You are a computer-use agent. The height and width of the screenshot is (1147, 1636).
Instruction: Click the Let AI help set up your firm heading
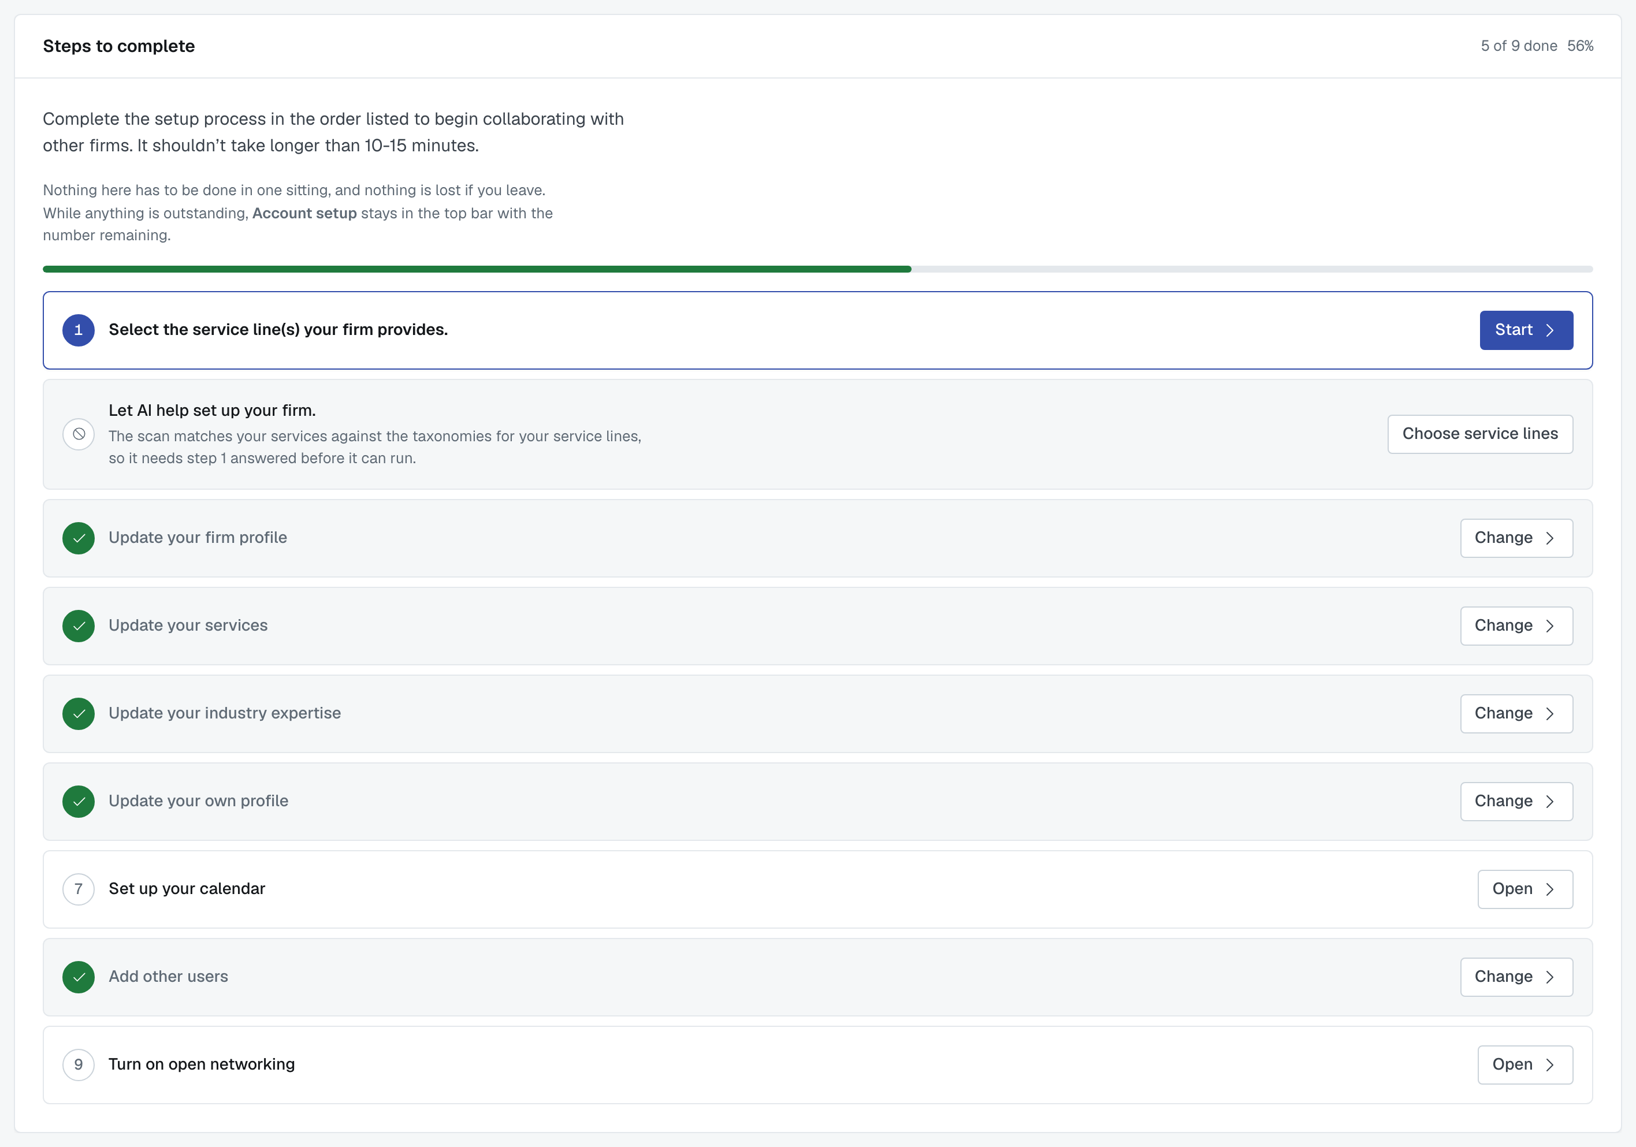[211, 411]
